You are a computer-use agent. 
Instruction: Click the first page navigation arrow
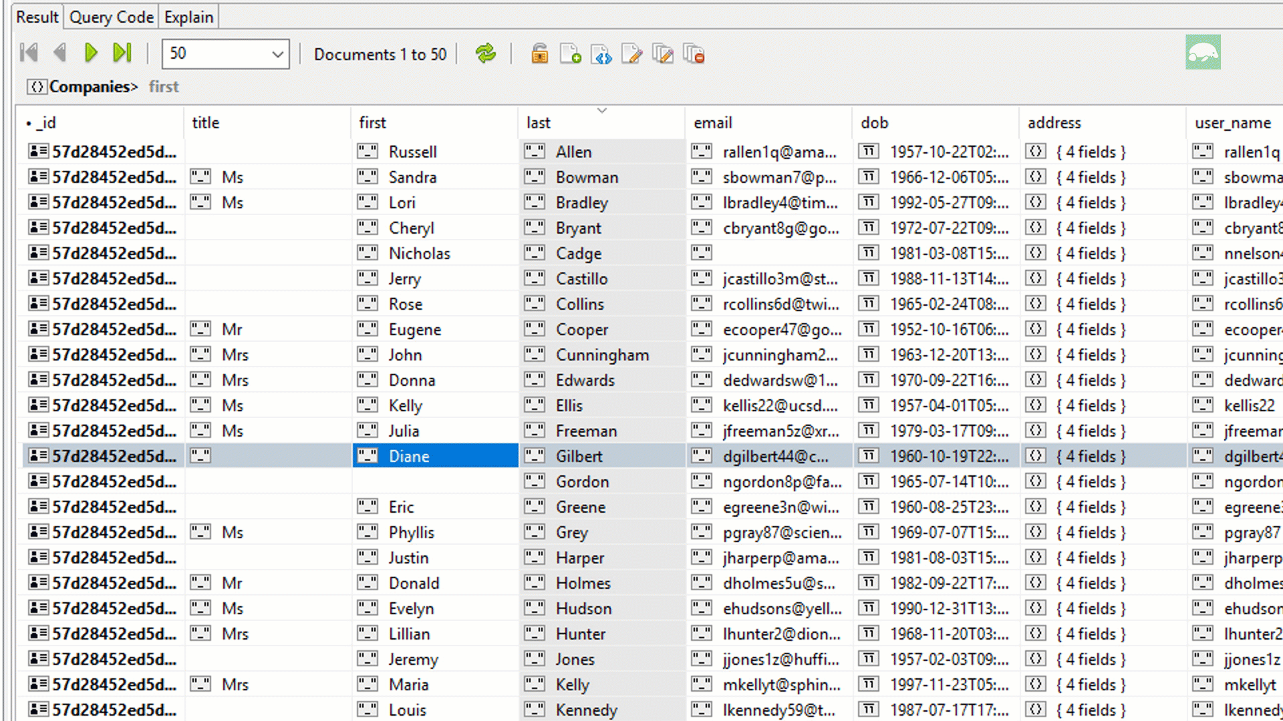27,53
